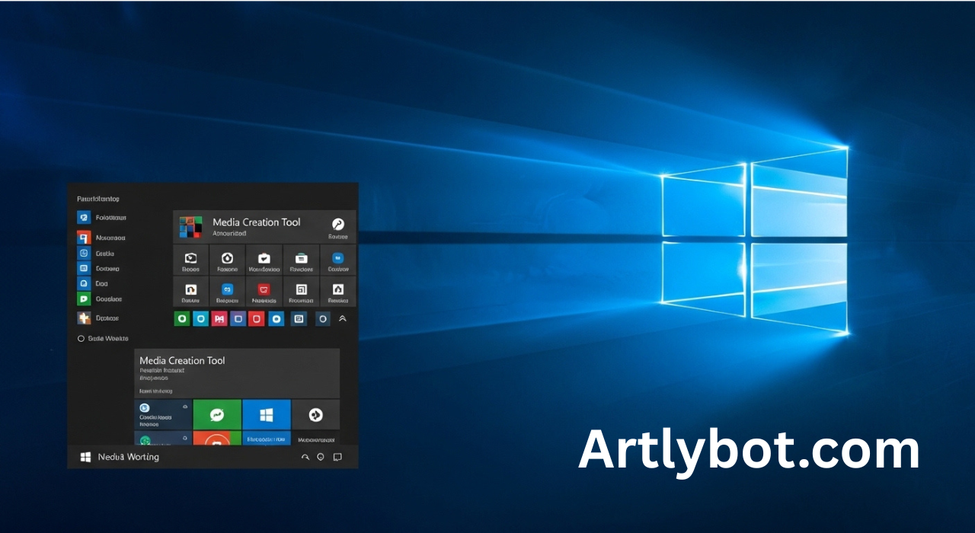Click the notification icon in the taskbar corner
This screenshot has width=975, height=533.
(x=337, y=456)
